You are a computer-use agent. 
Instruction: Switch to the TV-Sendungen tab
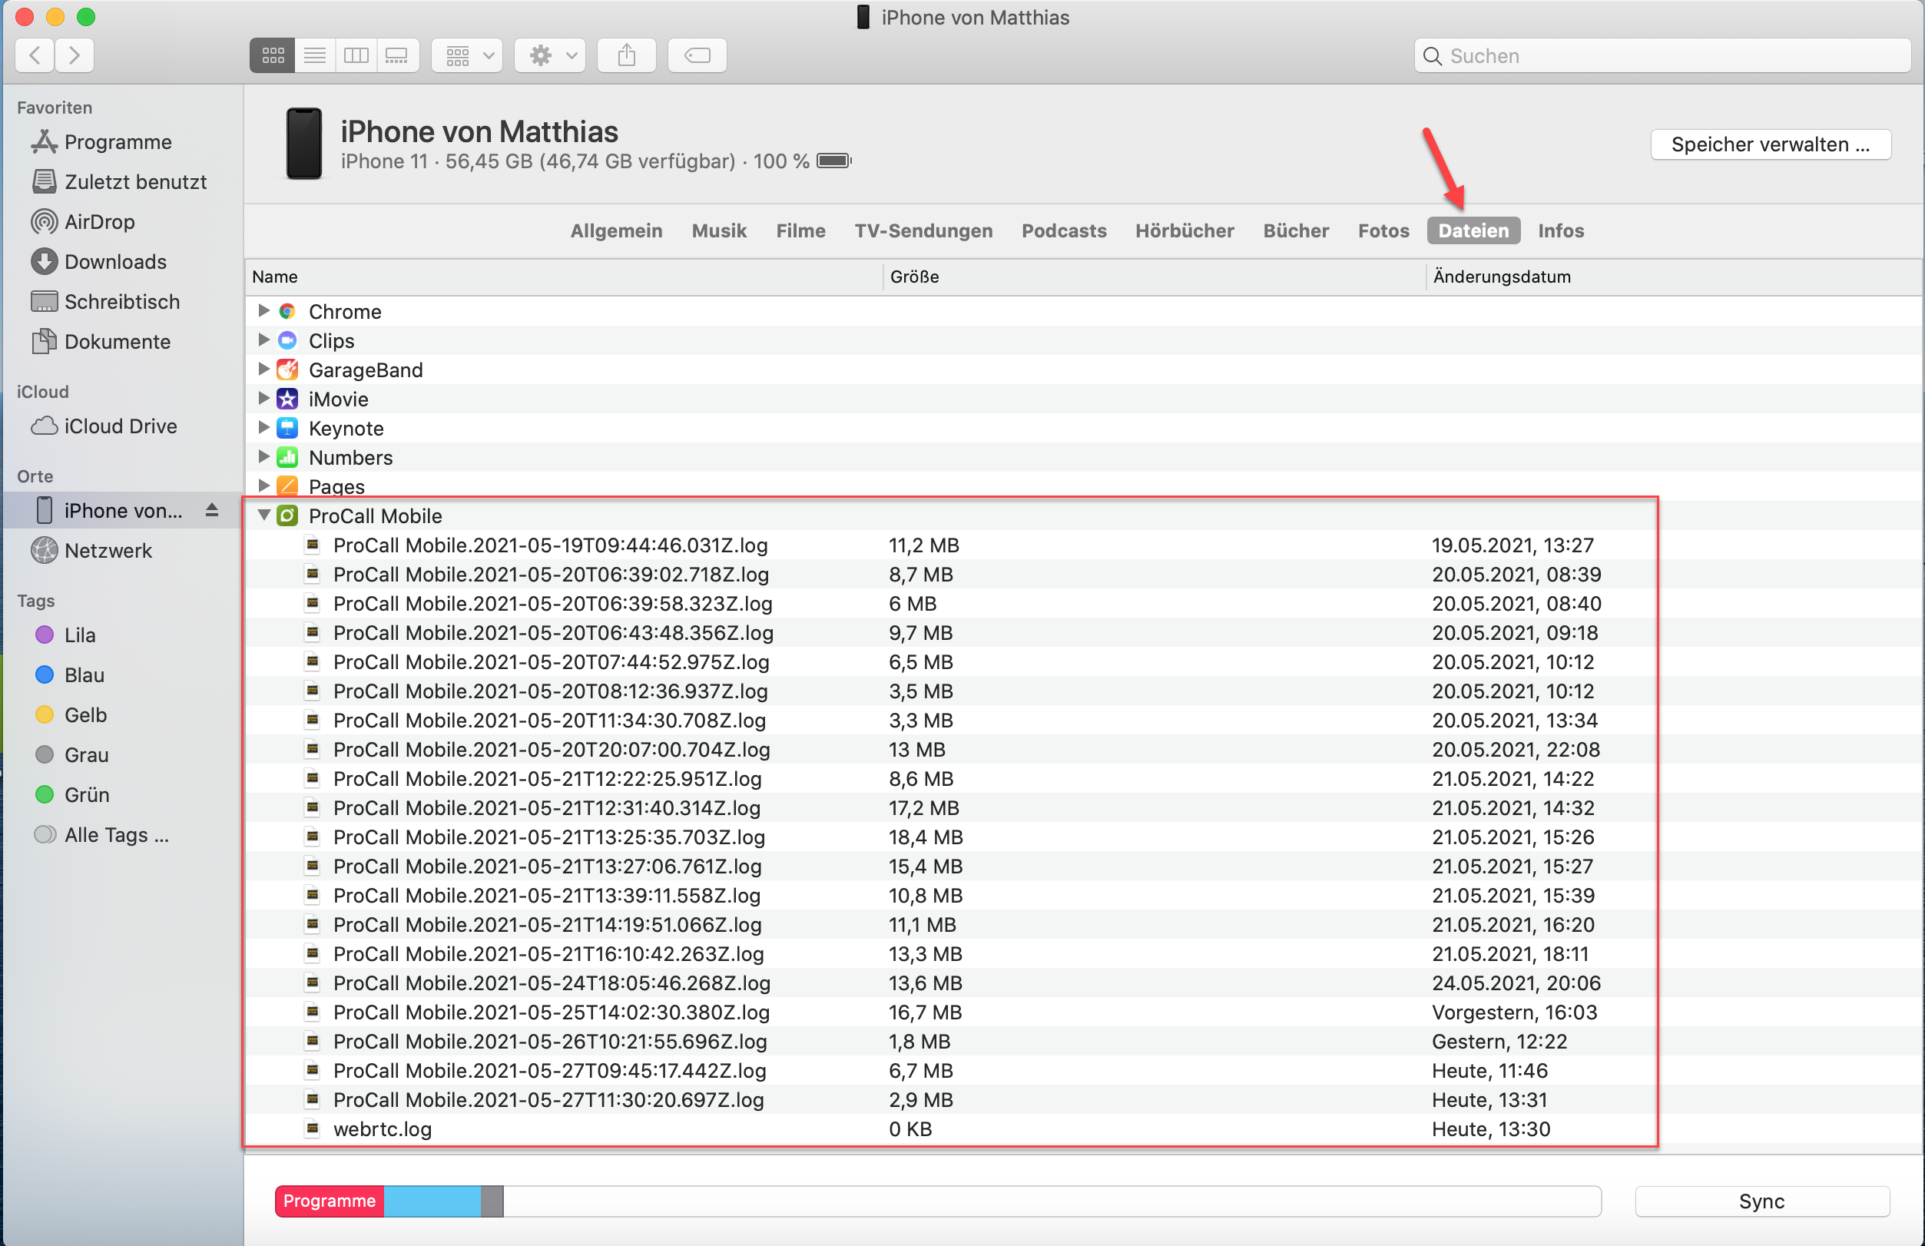pos(923,230)
